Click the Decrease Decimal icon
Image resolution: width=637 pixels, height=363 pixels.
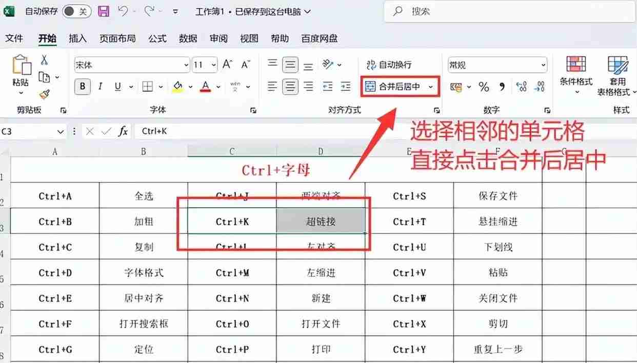[540, 87]
